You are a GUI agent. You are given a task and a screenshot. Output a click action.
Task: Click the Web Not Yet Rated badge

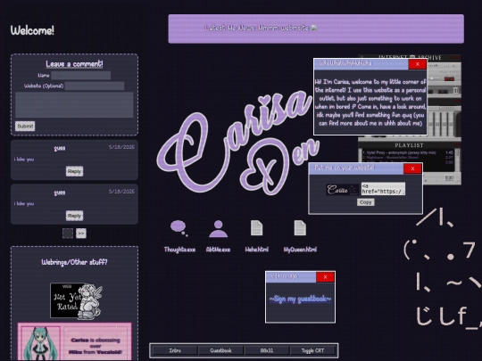click(x=76, y=301)
